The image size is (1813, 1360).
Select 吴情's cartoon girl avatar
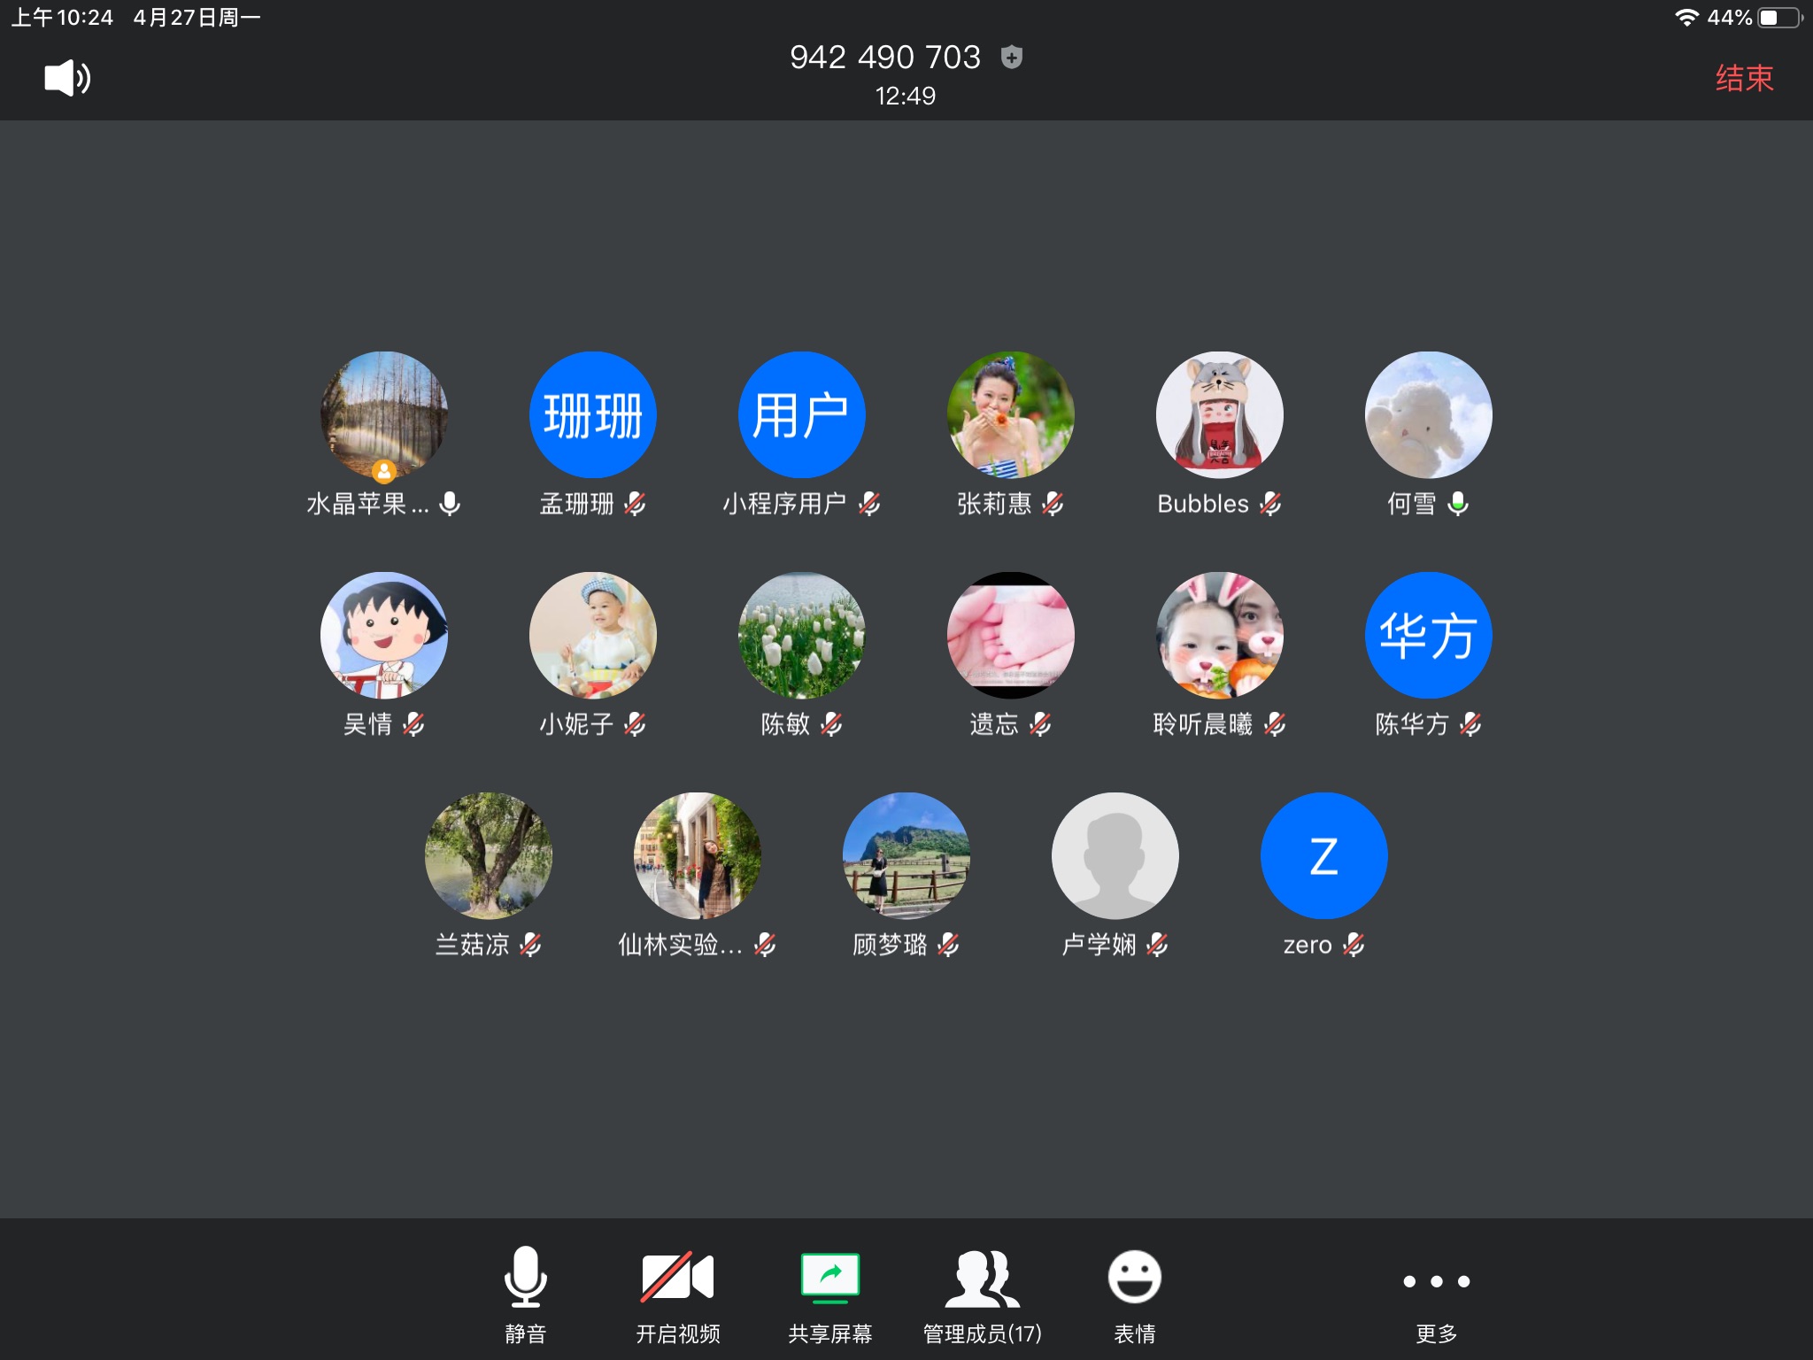pyautogui.click(x=384, y=635)
